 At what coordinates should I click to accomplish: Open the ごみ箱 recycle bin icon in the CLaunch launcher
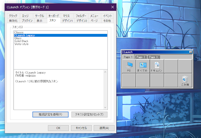pyautogui.click(x=185, y=80)
